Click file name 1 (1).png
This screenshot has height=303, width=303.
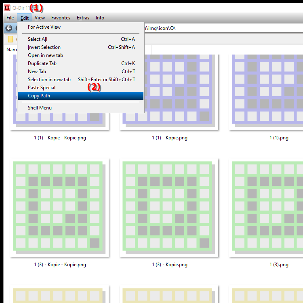point(279,138)
